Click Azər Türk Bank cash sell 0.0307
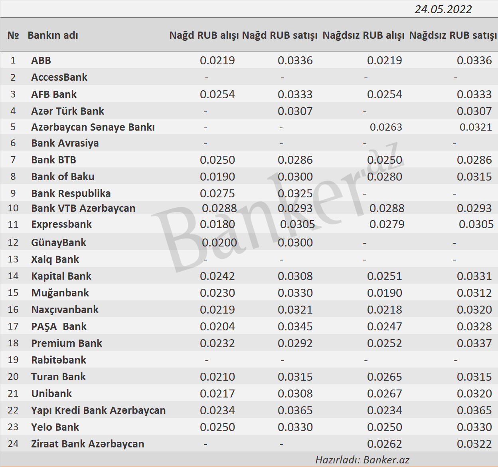This screenshot has width=498, height=467. (x=295, y=111)
